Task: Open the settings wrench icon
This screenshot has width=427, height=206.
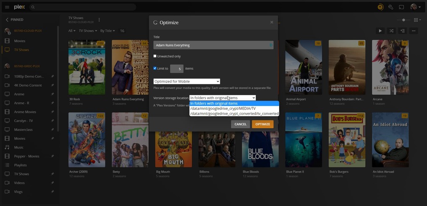Action: (x=390, y=7)
